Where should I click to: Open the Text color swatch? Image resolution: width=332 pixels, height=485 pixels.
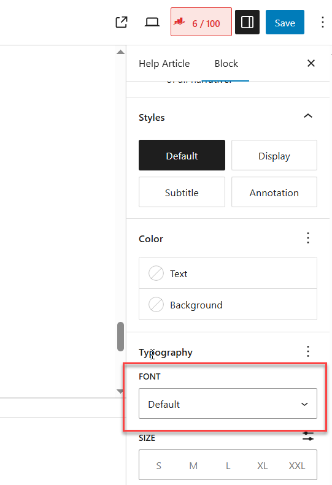click(x=228, y=273)
